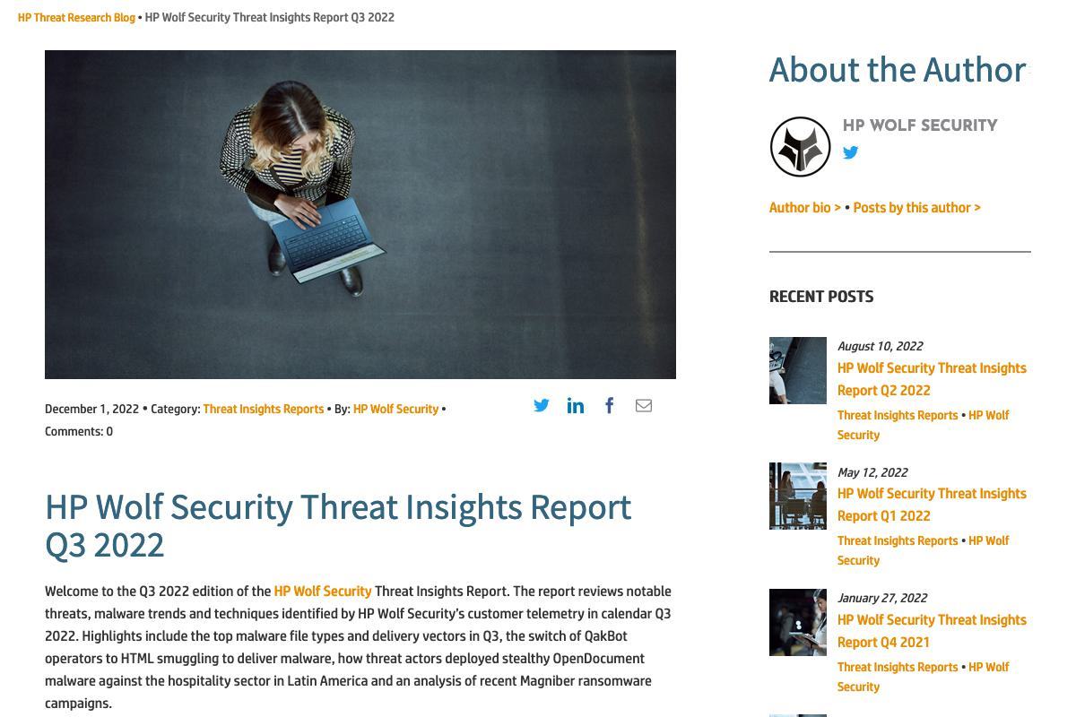The width and height of the screenshot is (1076, 717).
Task: Click the January 27, 2022 date
Action: coord(882,598)
